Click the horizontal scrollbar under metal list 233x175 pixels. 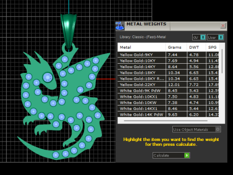(166, 121)
